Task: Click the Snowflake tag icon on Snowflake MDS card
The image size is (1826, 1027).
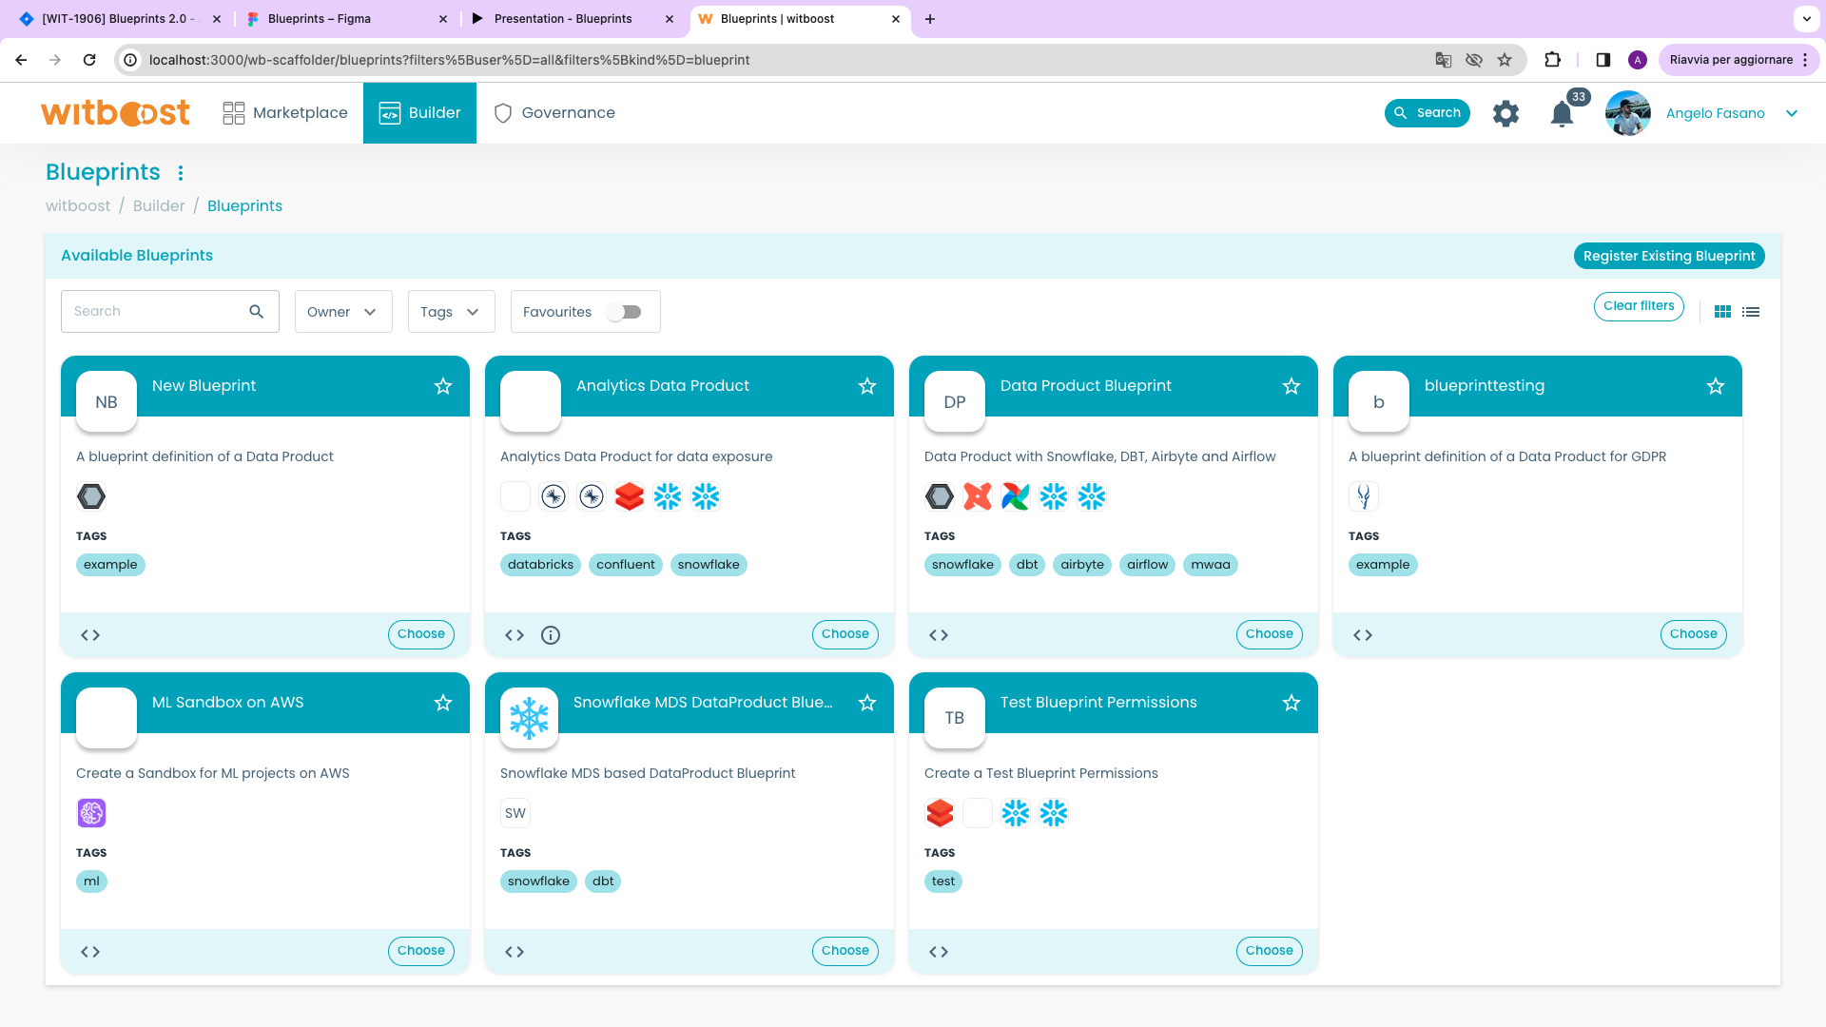Action: click(x=539, y=881)
